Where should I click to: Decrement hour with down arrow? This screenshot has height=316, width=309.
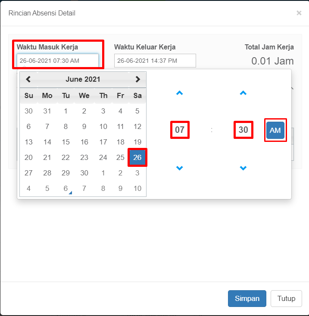[x=180, y=168]
